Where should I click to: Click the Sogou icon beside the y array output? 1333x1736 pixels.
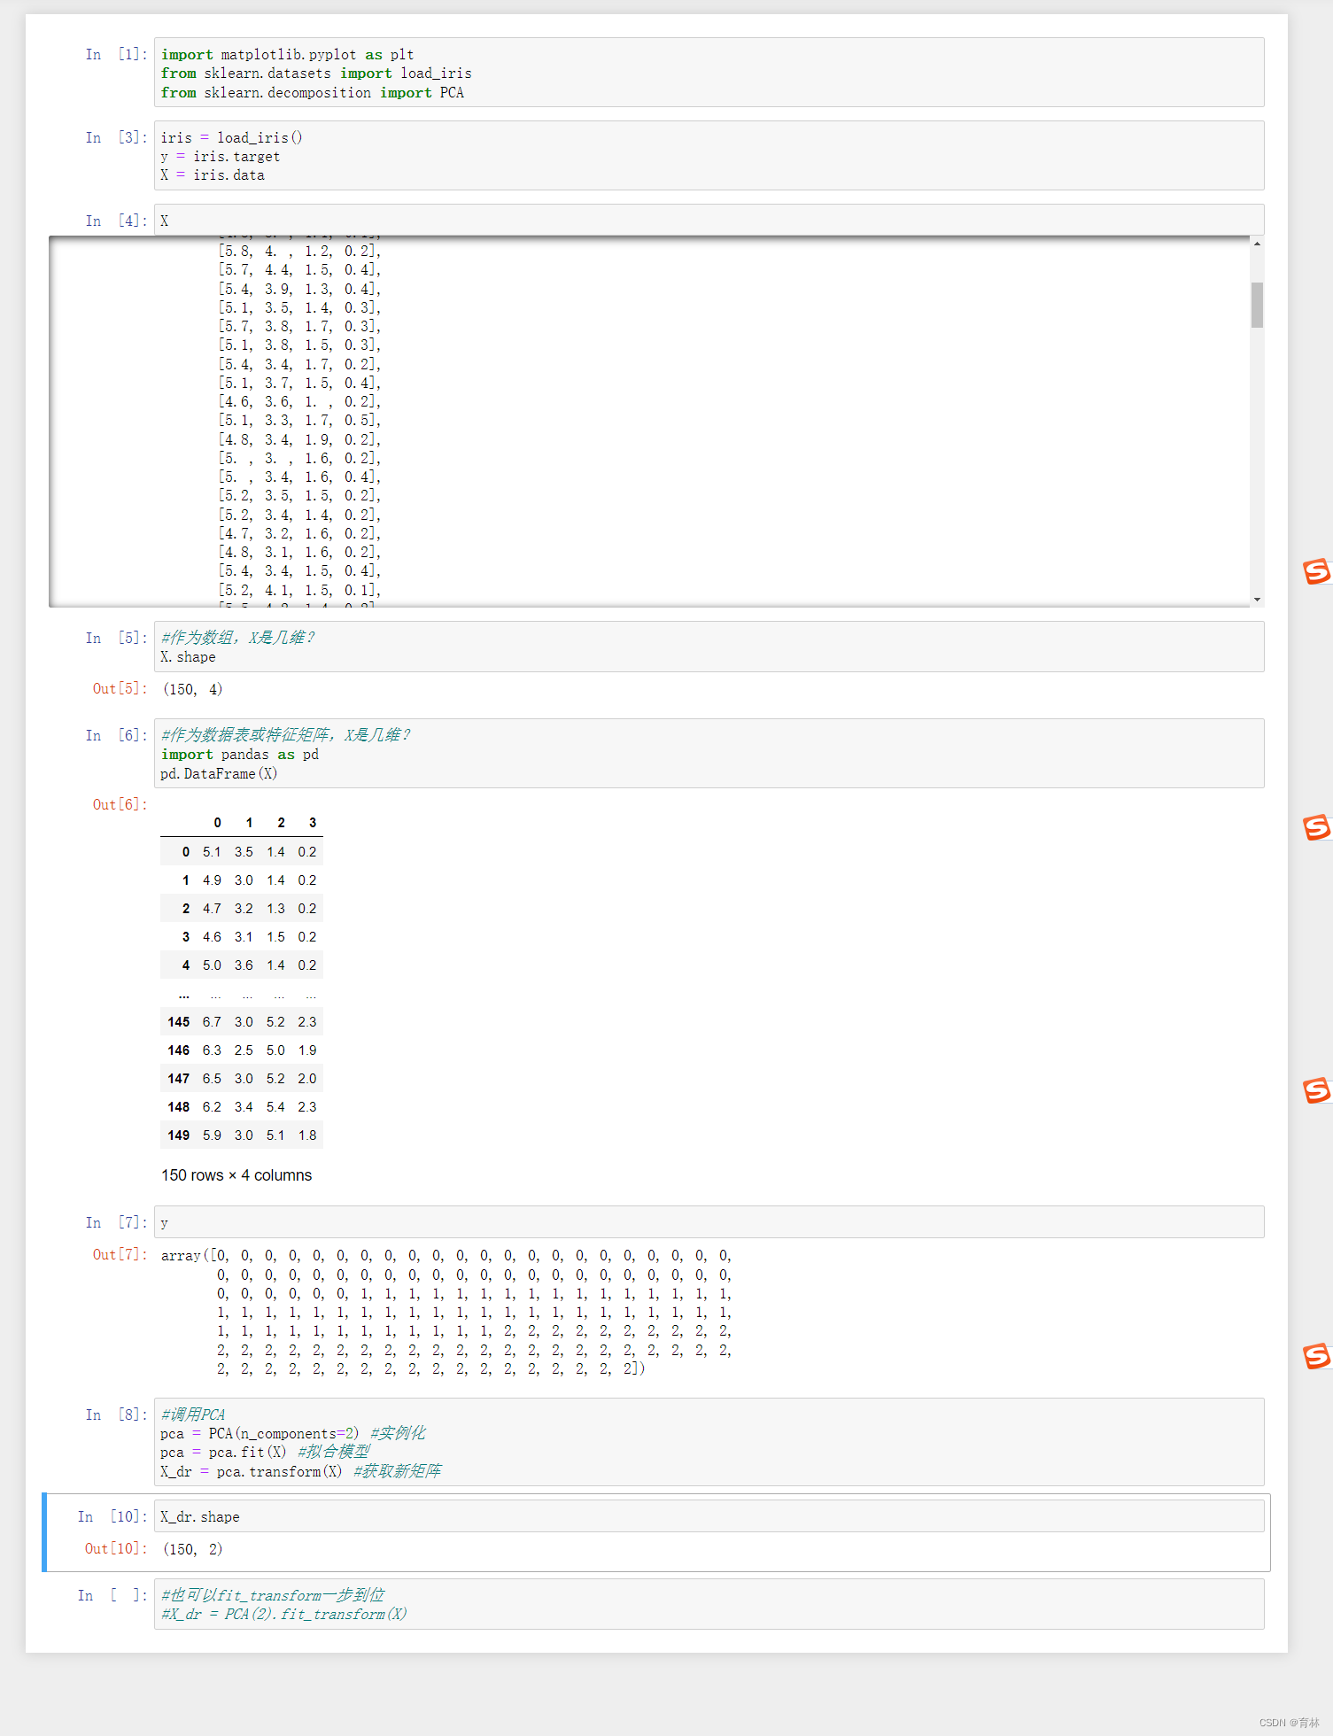(x=1317, y=1356)
